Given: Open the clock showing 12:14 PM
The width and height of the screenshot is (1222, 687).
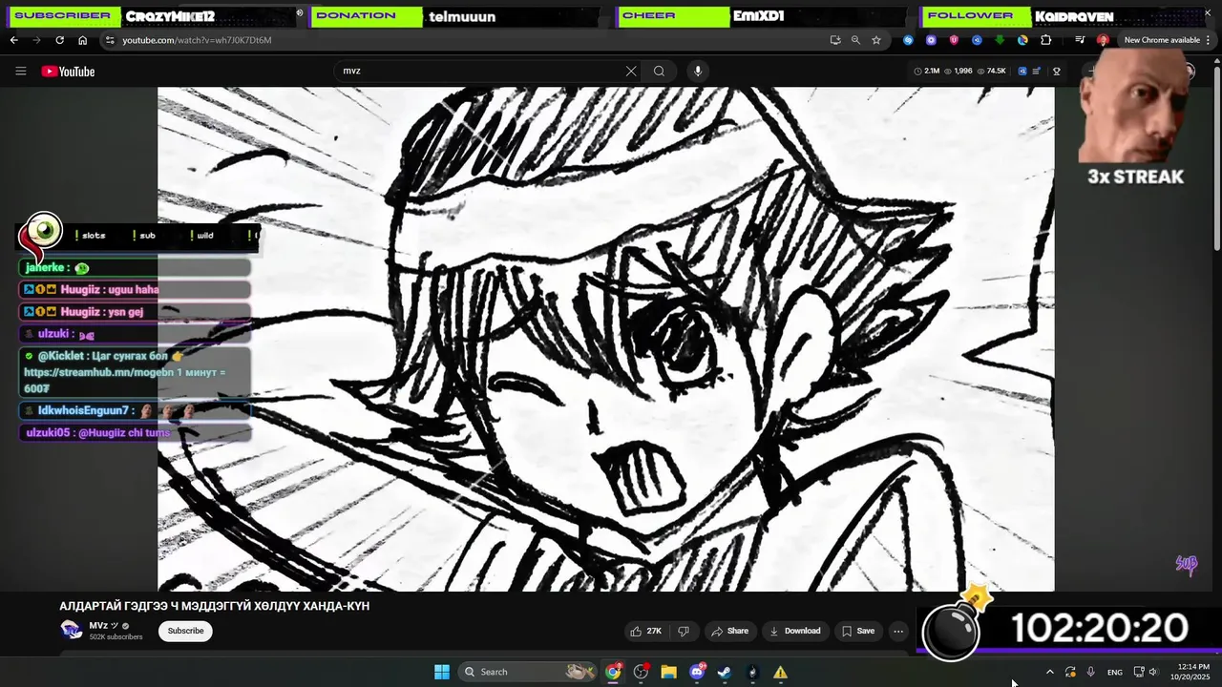Looking at the screenshot, I should tap(1193, 672).
